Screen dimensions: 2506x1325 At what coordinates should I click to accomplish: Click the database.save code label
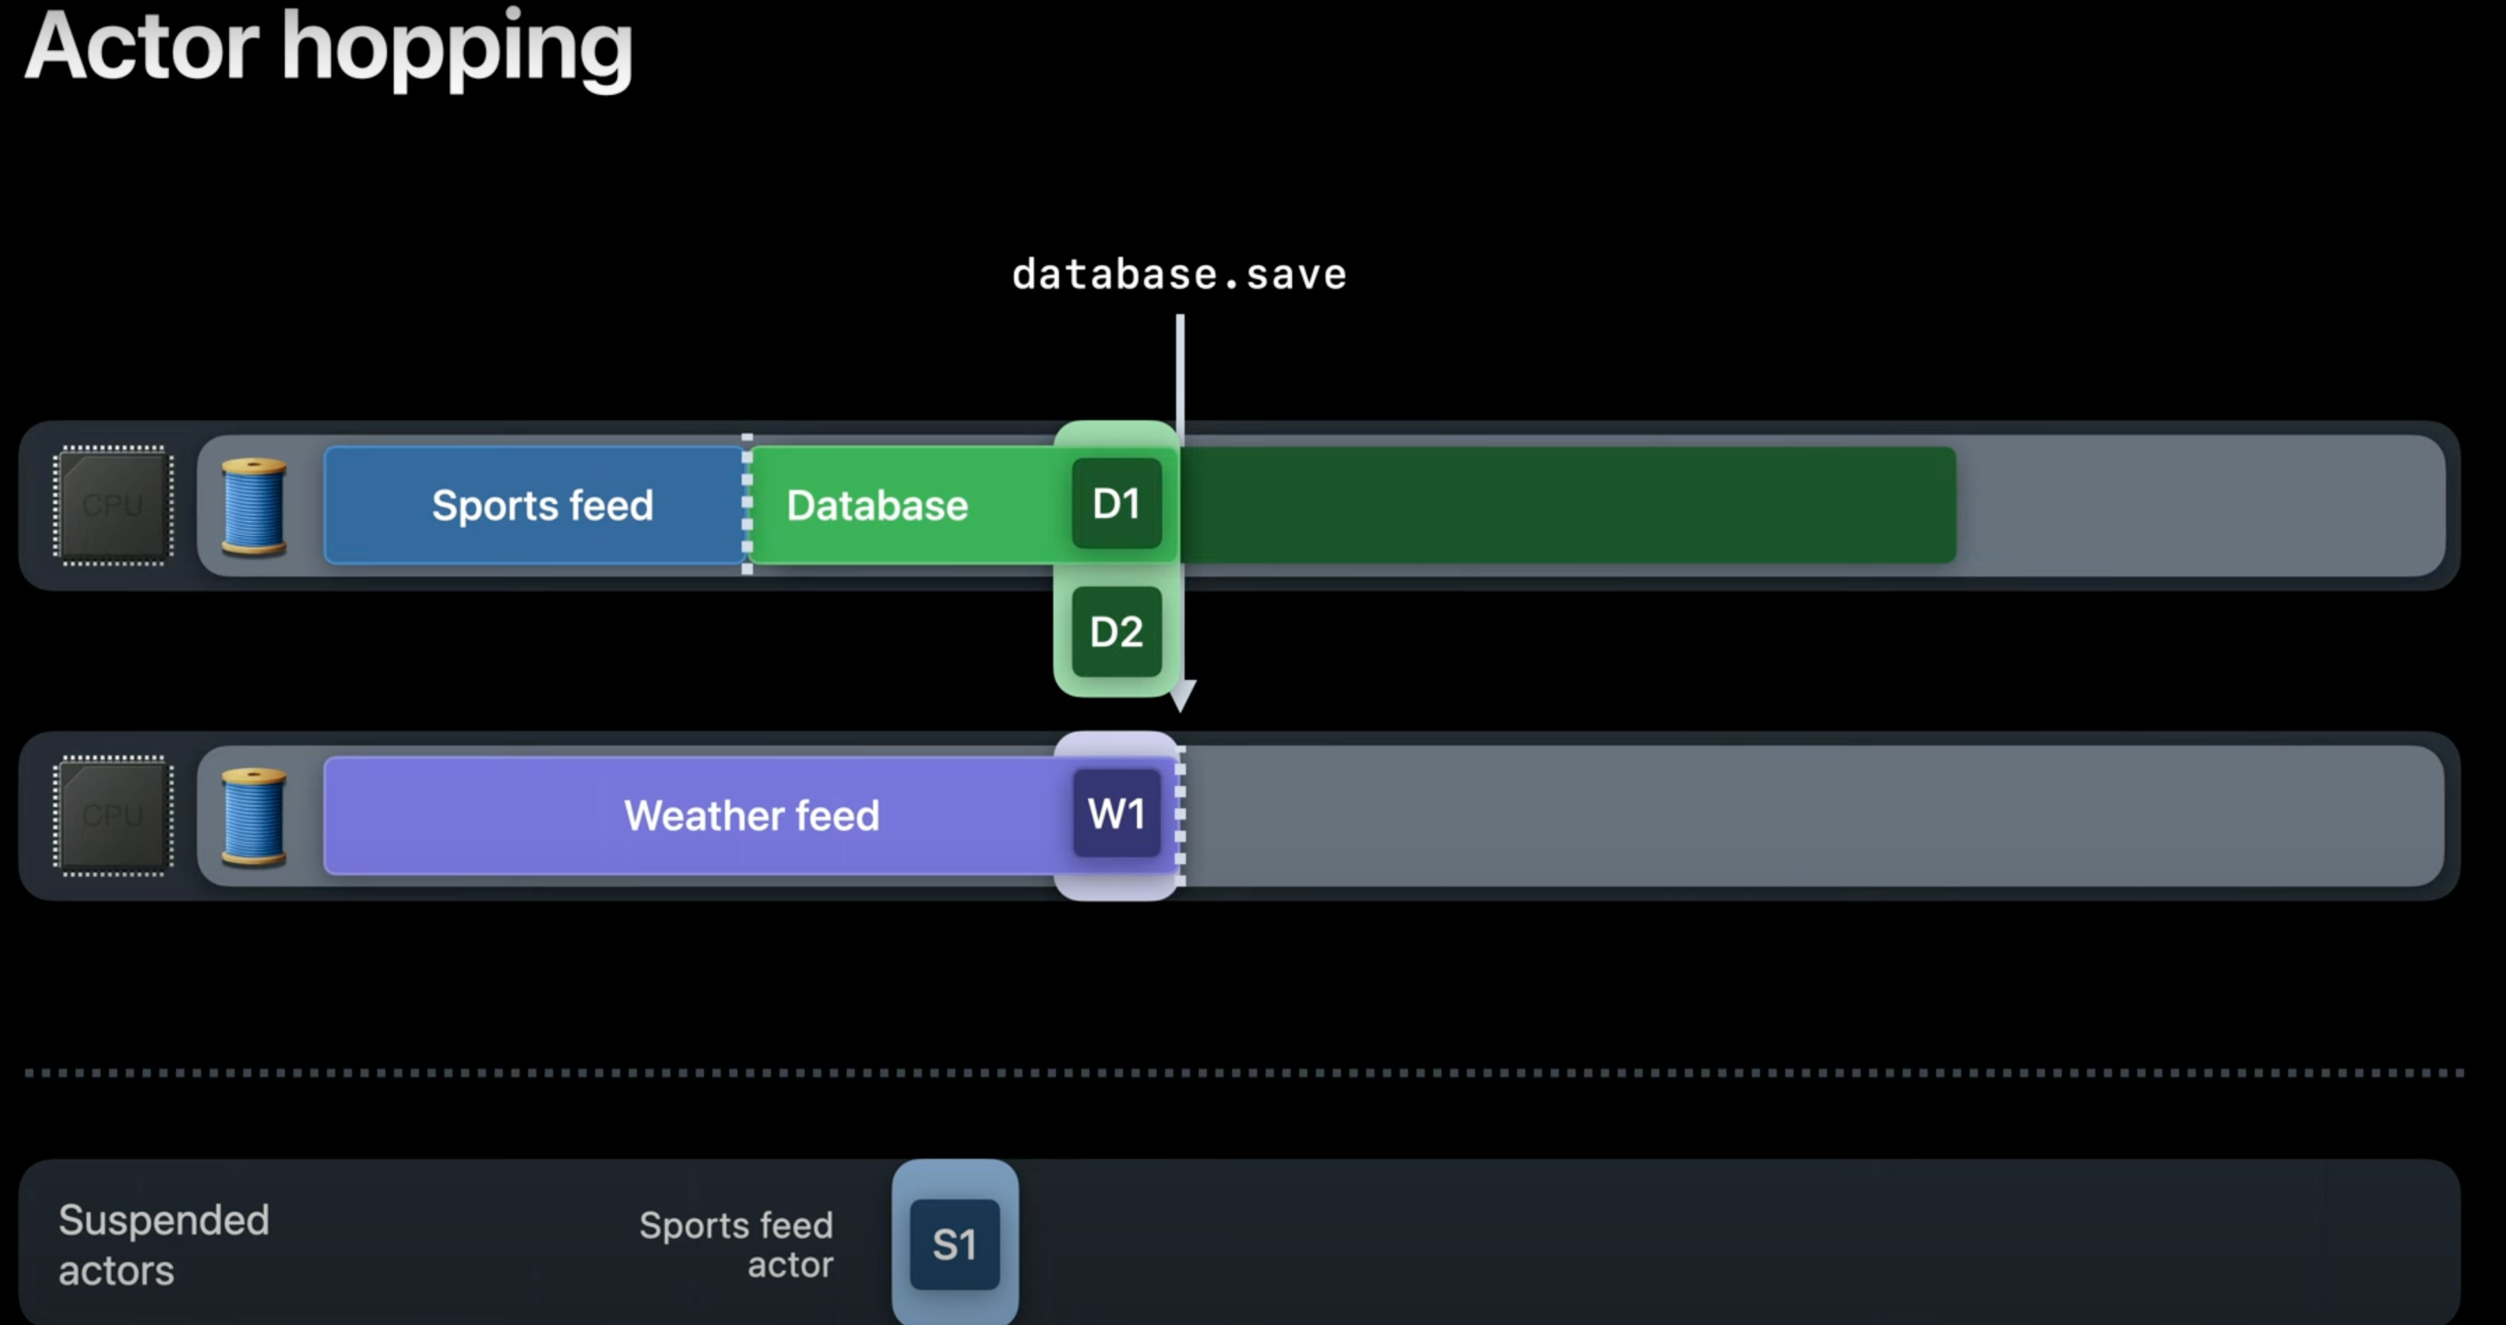(1179, 275)
